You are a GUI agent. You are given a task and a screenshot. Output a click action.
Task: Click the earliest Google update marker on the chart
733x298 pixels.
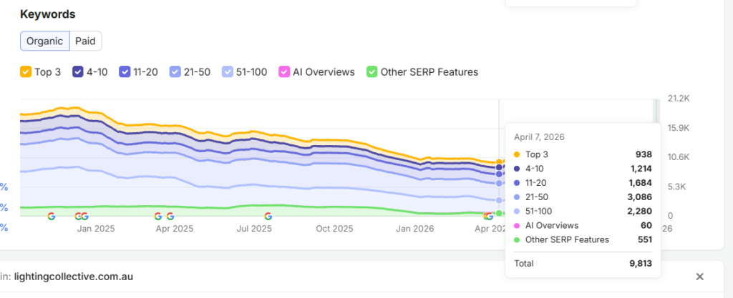pos(52,217)
